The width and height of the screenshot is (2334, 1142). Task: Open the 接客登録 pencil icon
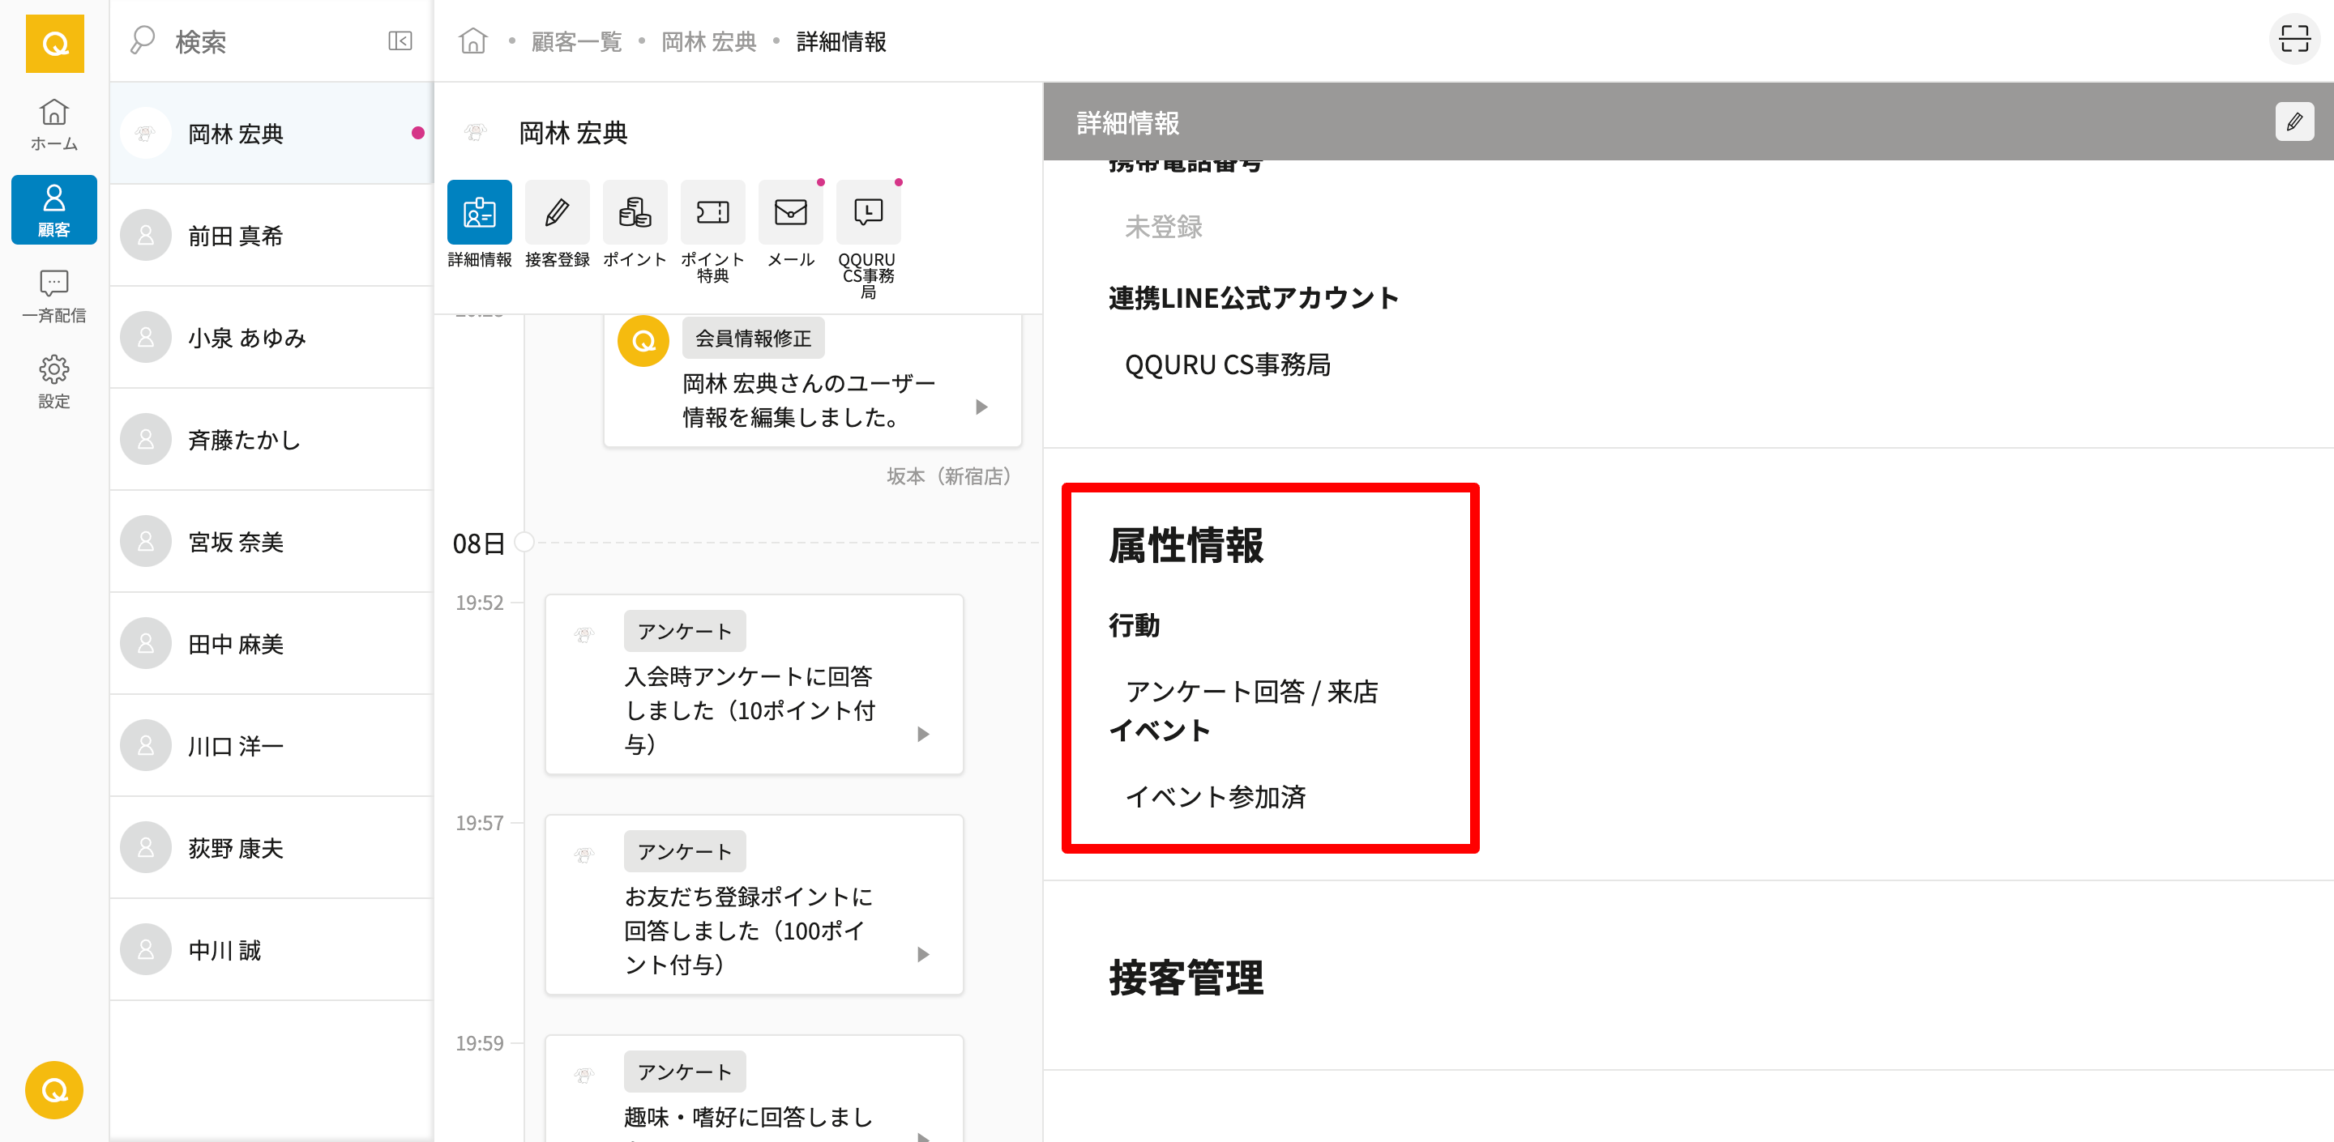(556, 213)
